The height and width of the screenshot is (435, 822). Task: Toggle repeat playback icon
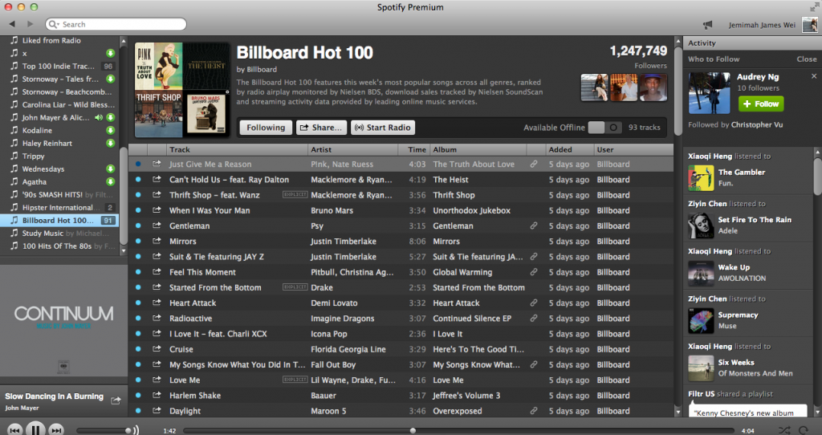[x=803, y=431]
